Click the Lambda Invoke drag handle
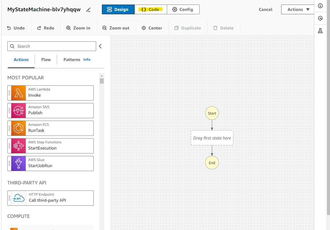The height and width of the screenshot is (230, 330). (x=9, y=93)
